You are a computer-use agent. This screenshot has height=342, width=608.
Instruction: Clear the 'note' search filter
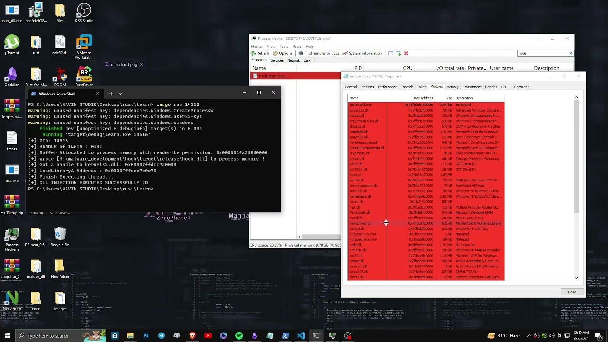coord(570,53)
